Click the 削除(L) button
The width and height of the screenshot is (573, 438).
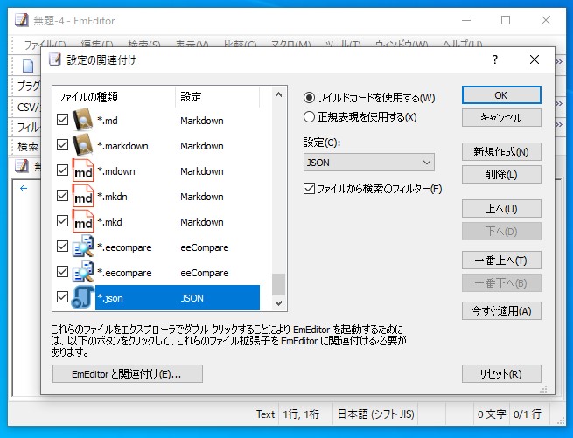pos(501,175)
